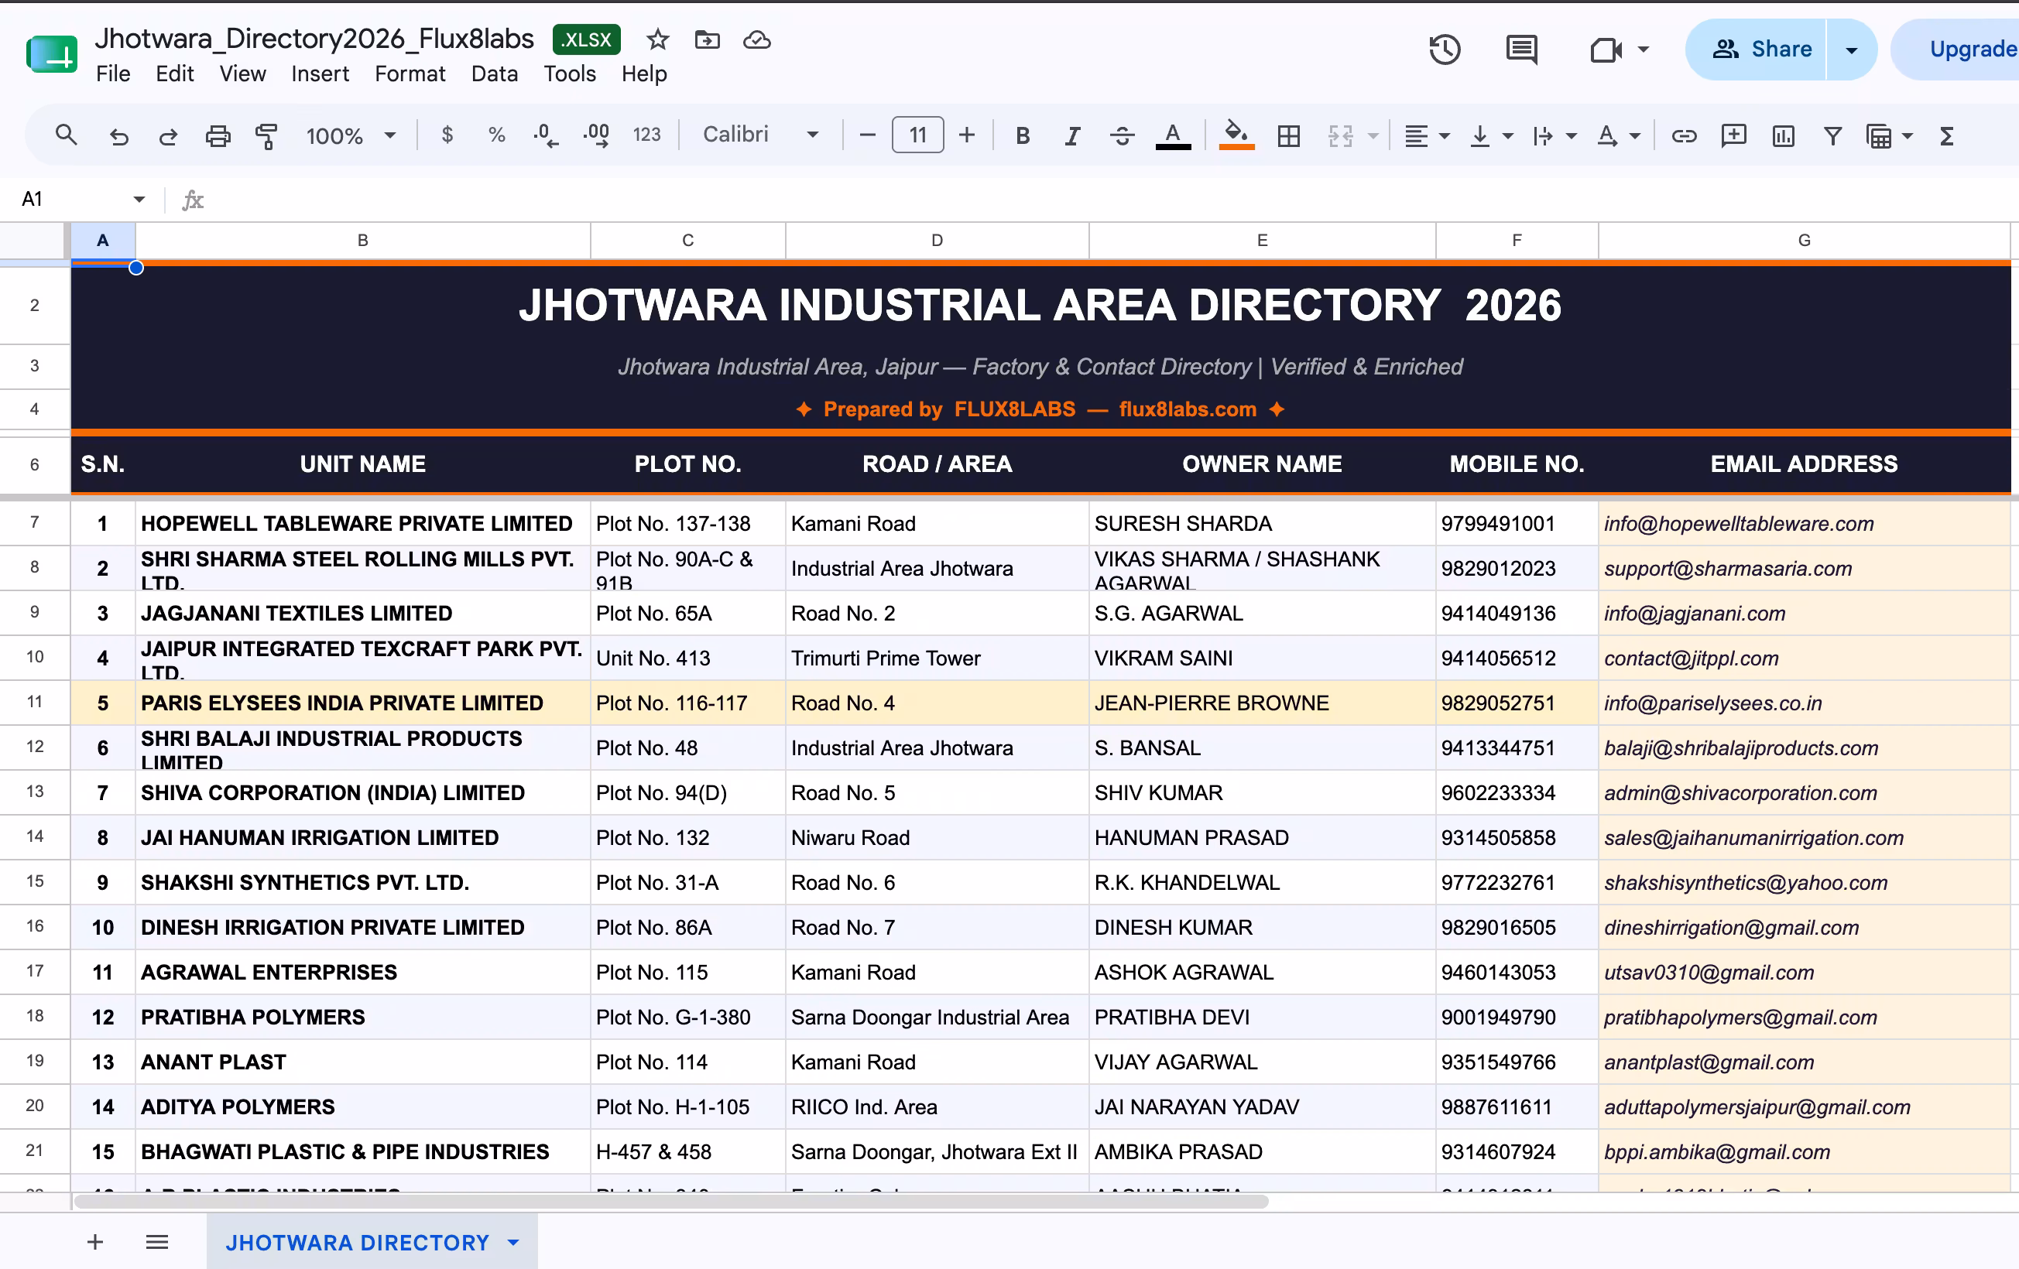Insert chart icon
Image resolution: width=2019 pixels, height=1269 pixels.
tap(1783, 135)
